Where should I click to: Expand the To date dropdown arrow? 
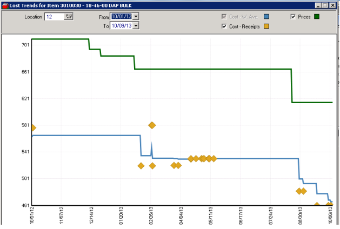click(136, 25)
